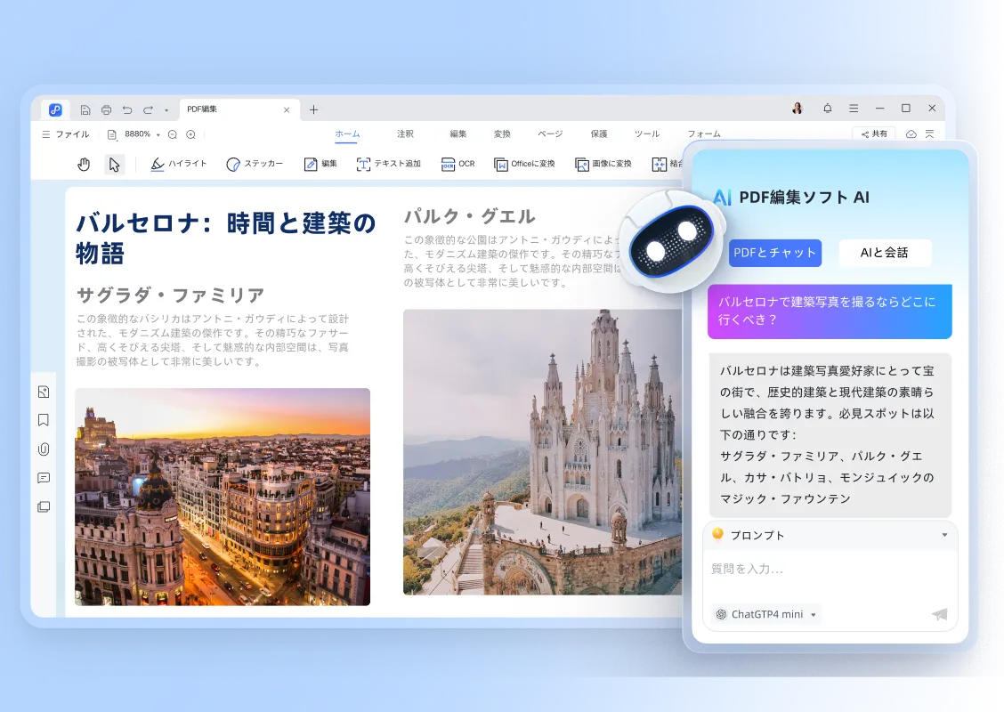Select the arrow selection tool
1004x712 pixels.
click(x=114, y=165)
